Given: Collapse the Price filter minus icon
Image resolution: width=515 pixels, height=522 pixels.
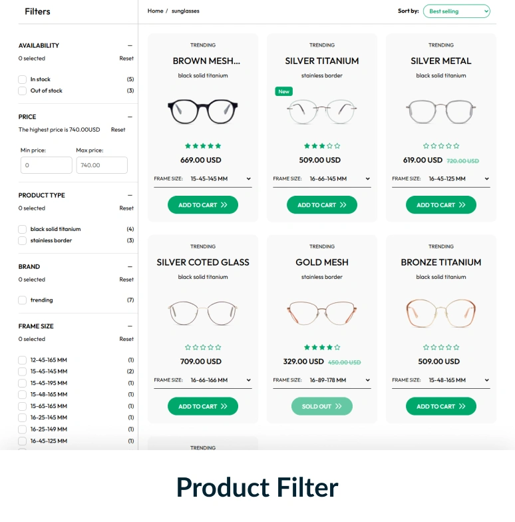Looking at the screenshot, I should [x=130, y=117].
